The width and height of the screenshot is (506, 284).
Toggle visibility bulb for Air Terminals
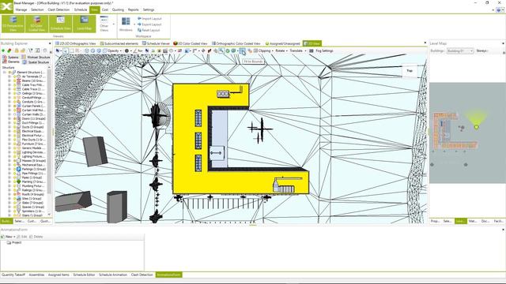tap(14, 77)
